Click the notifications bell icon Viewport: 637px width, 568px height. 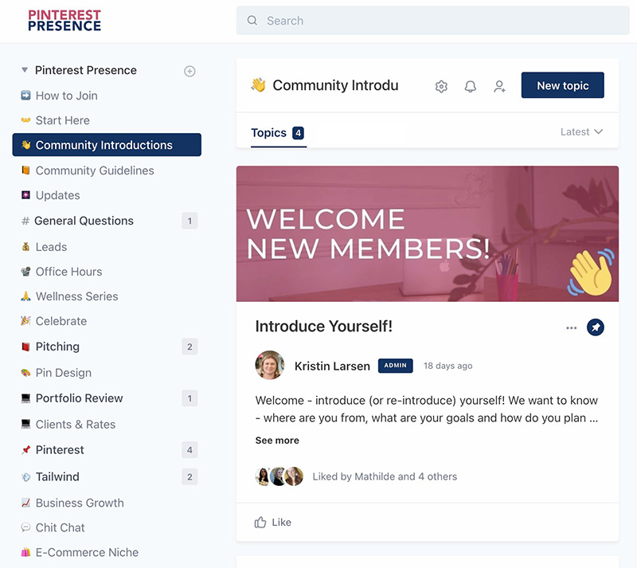click(471, 86)
